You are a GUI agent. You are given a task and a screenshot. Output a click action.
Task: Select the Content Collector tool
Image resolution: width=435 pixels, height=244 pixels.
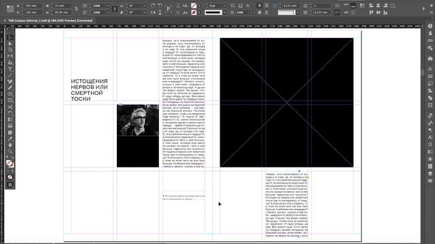pyautogui.click(x=10, y=63)
